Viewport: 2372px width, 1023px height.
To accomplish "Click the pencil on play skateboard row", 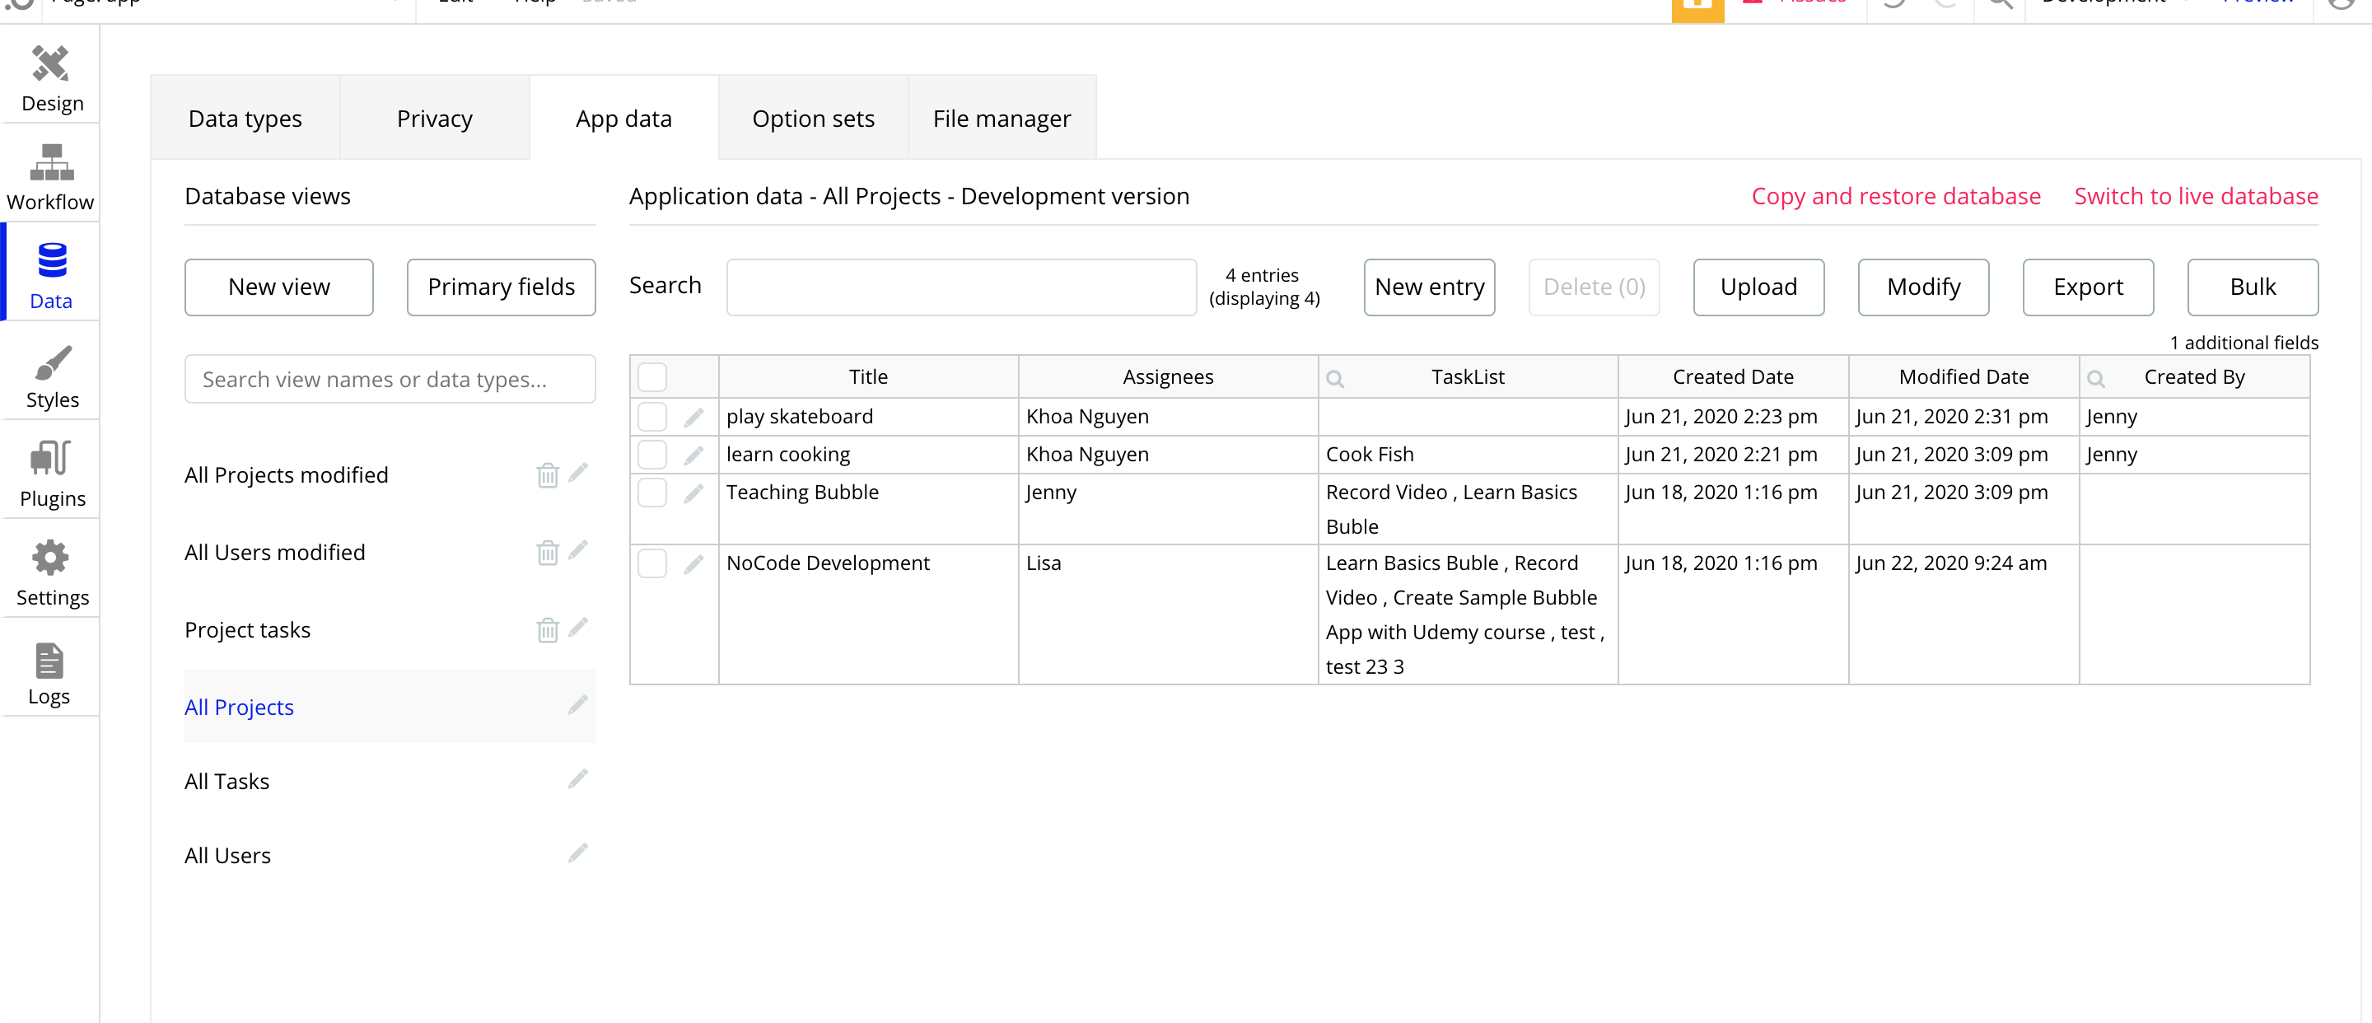I will pyautogui.click(x=693, y=417).
